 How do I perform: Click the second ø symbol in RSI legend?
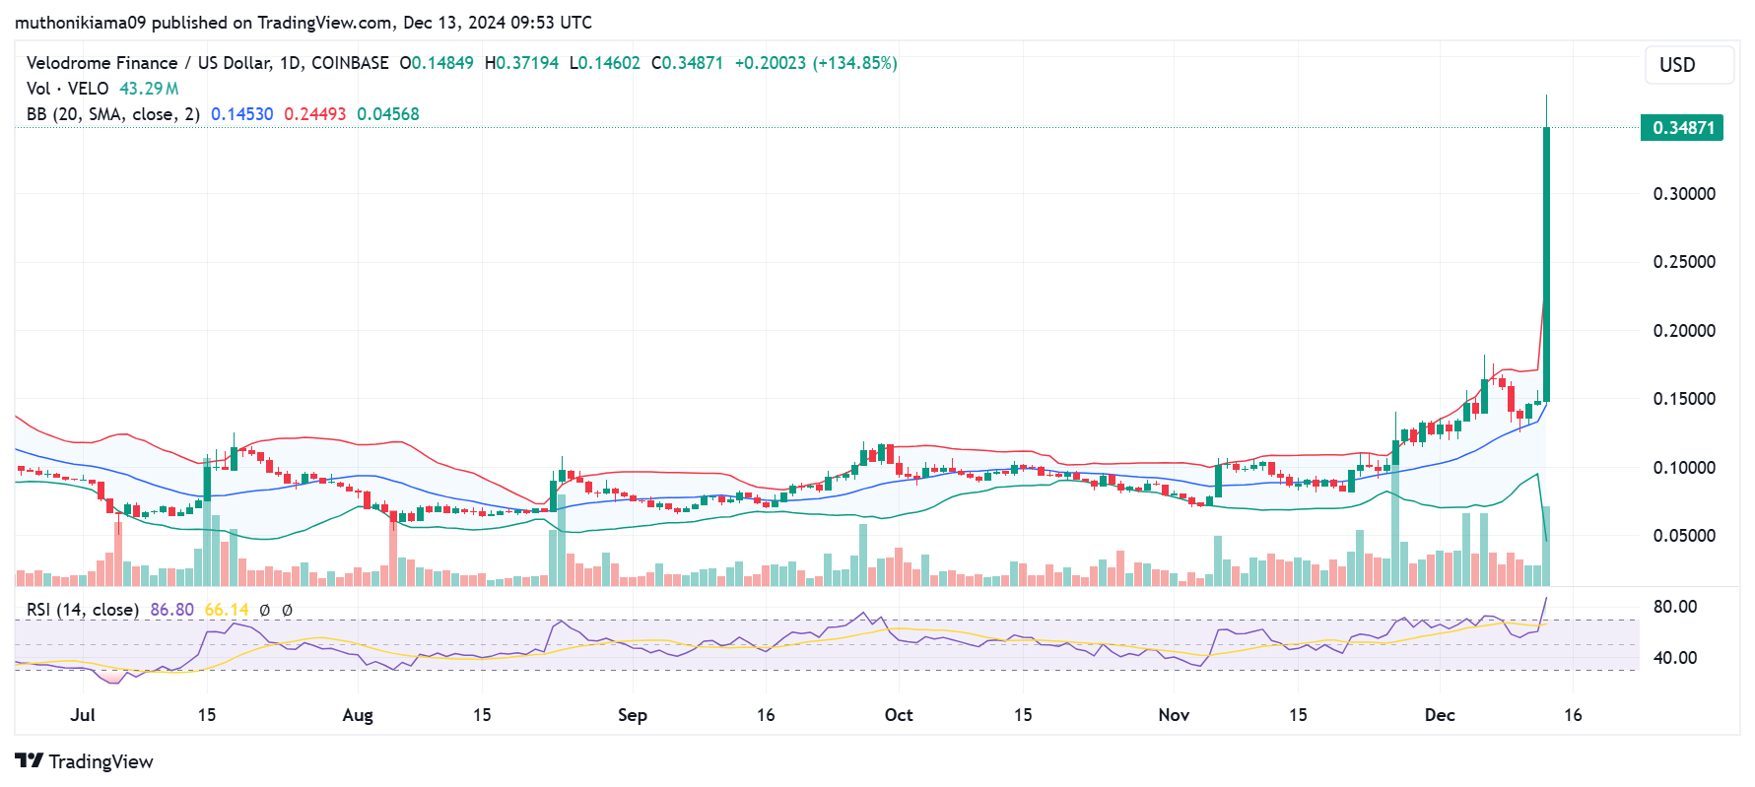pyautogui.click(x=287, y=611)
